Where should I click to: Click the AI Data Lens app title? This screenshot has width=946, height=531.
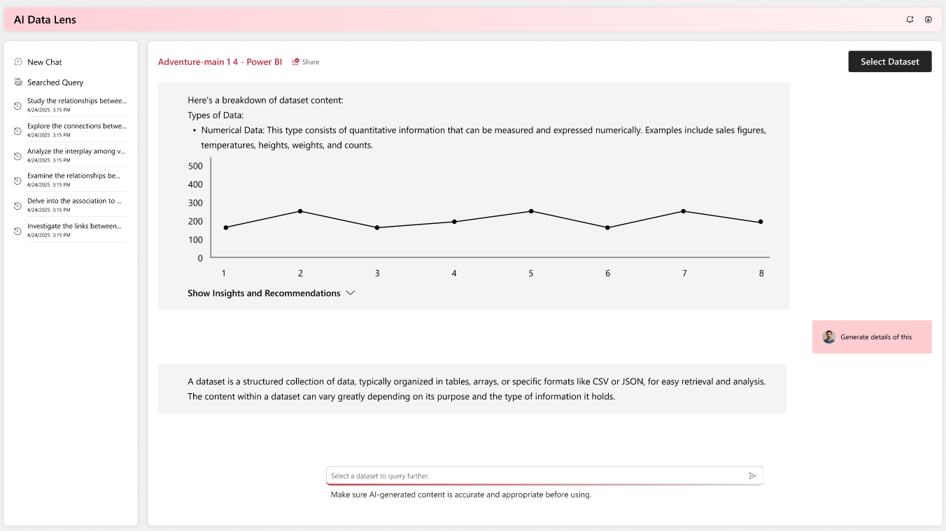[45, 20]
